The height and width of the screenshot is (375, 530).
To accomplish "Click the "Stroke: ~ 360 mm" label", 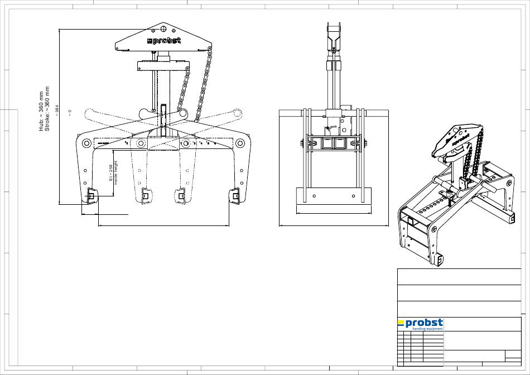I will (x=47, y=109).
